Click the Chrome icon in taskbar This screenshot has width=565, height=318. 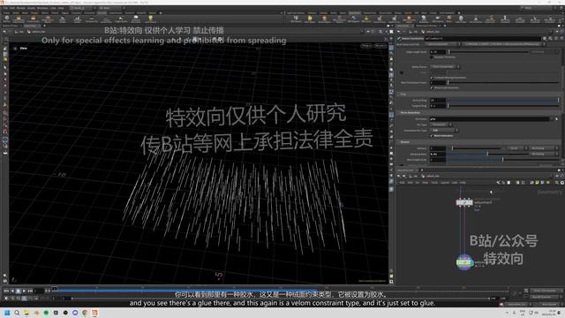pos(85,313)
